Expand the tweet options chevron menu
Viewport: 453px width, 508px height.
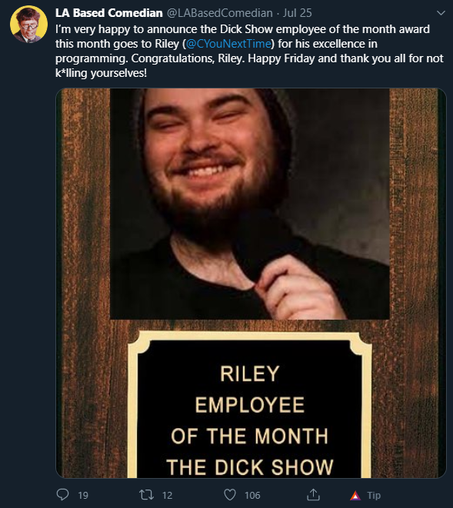pos(441,13)
